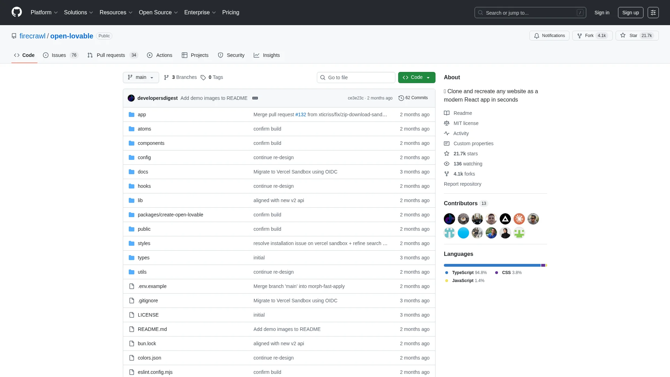Open the MIT license link
This screenshot has height=377, width=670.
coord(466,123)
